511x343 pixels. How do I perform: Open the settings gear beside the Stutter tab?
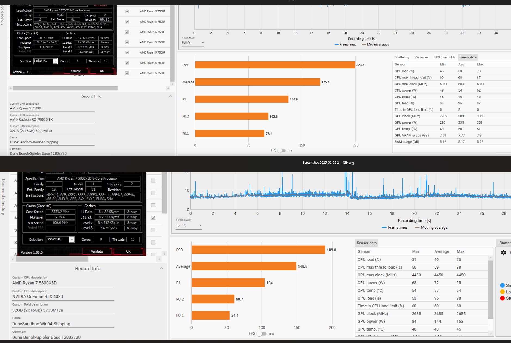click(503, 253)
